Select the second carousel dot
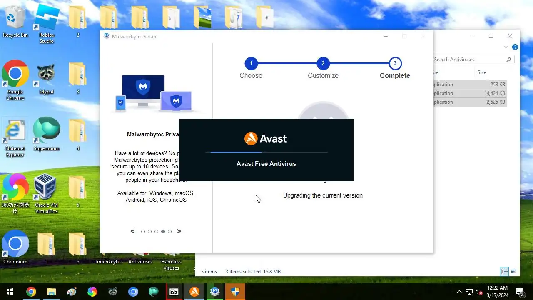 point(149,231)
